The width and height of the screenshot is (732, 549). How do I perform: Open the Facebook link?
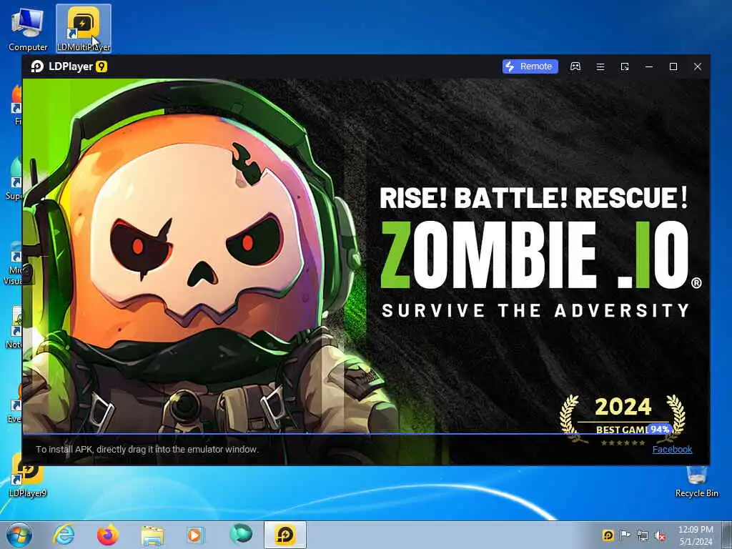tap(672, 449)
